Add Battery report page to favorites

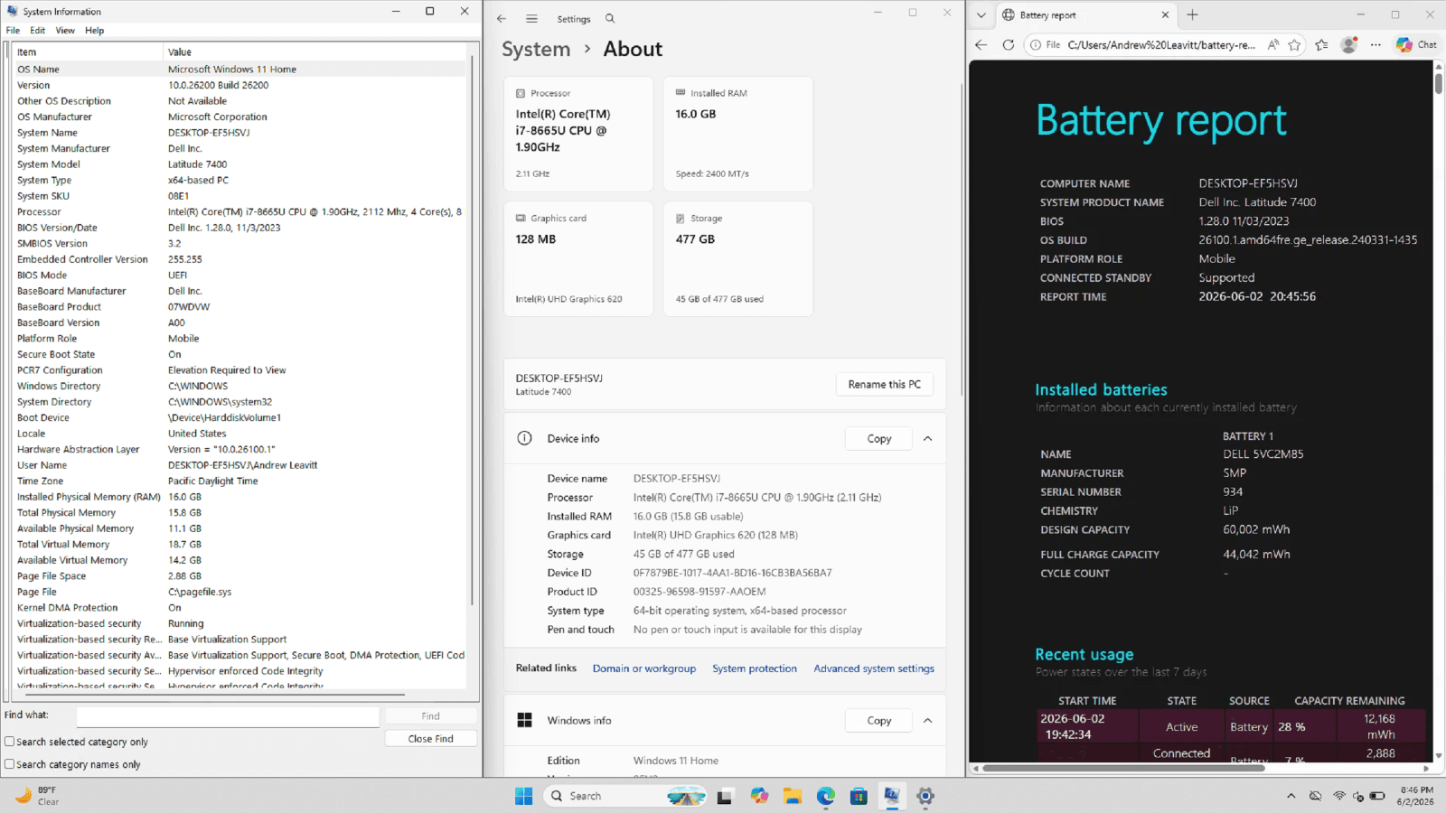click(x=1295, y=44)
